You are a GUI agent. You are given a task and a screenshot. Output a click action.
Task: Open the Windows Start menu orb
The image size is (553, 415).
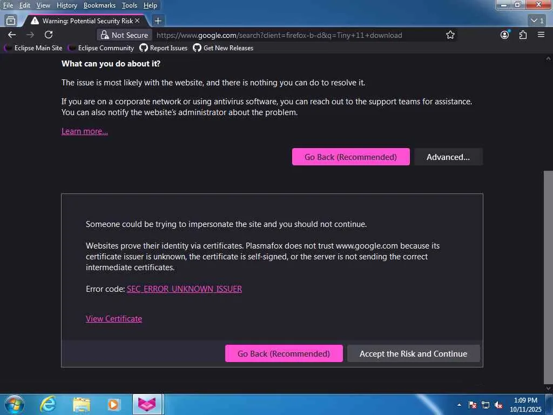tap(15, 404)
